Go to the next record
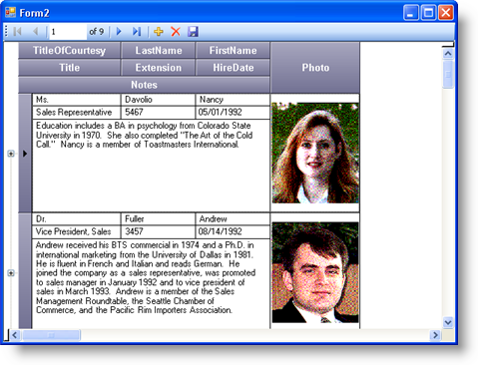The height and width of the screenshot is (365, 478). [x=119, y=32]
